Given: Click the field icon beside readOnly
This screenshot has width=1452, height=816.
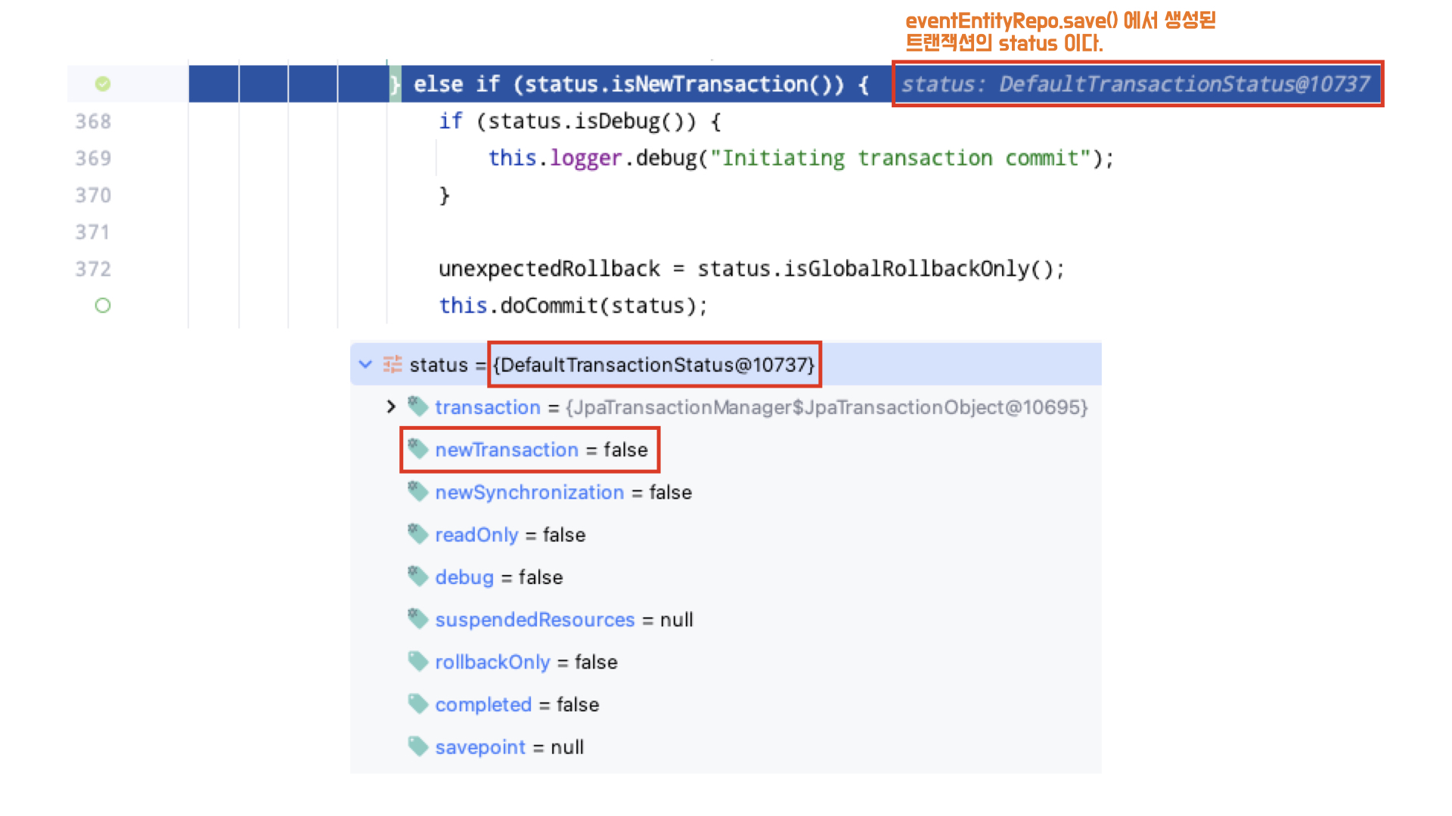Looking at the screenshot, I should point(417,533).
